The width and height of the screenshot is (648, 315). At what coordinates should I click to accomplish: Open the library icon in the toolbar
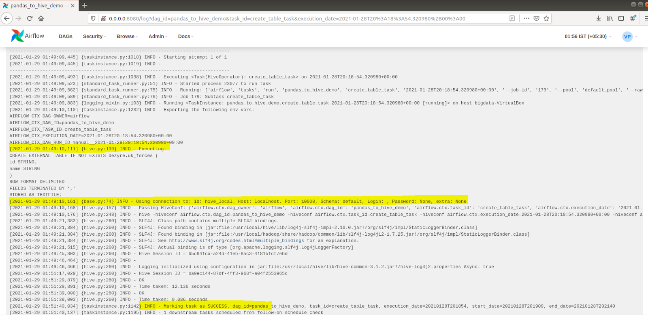click(x=610, y=18)
